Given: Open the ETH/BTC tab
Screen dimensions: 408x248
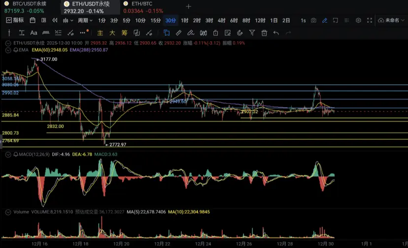Looking at the screenshot, I should (x=143, y=7).
